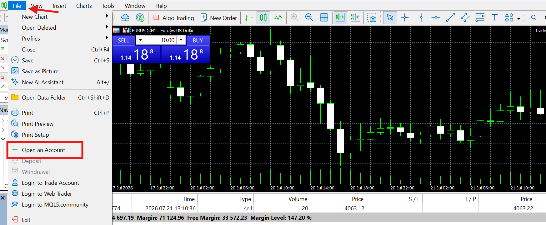Click the shapes objects icon
Screen dimensions: 546x225
pyautogui.click(x=509, y=17)
